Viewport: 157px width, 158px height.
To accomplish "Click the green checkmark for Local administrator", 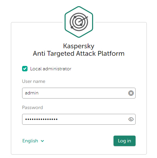I will coord(25,69).
